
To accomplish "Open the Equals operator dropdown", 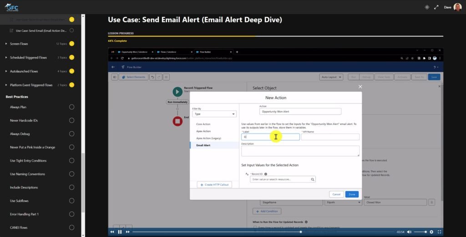I will (x=343, y=202).
